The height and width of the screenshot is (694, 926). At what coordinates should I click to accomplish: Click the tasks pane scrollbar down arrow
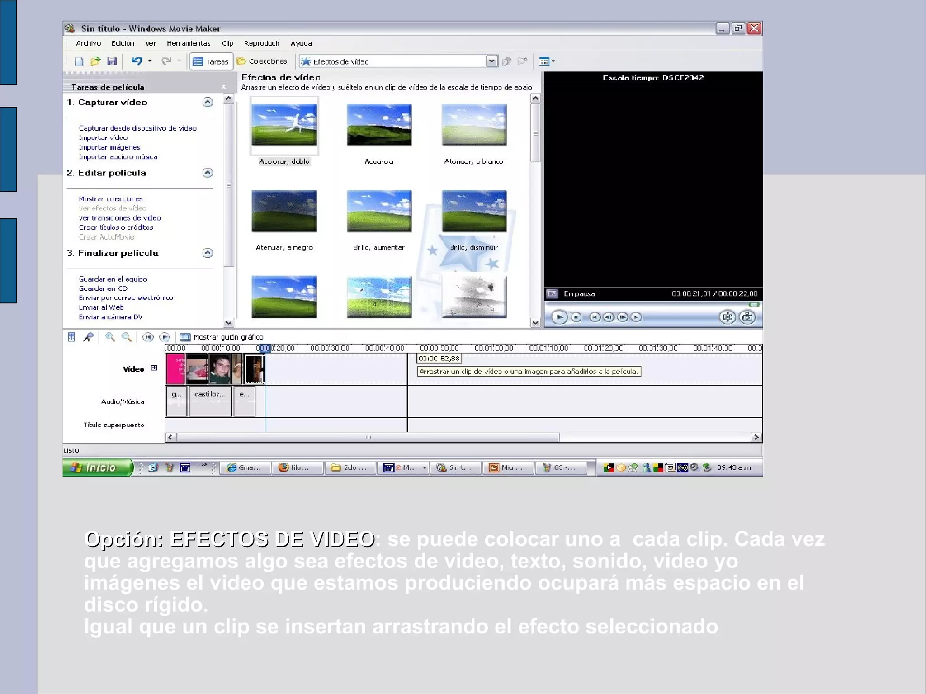228,323
